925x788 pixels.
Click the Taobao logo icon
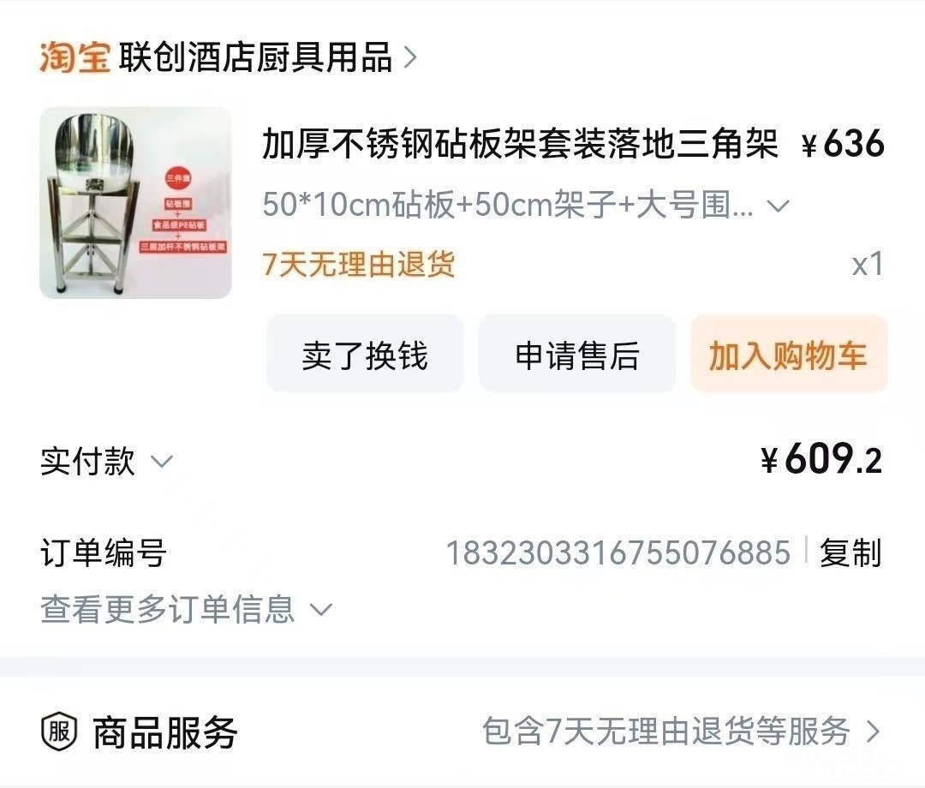pyautogui.click(x=75, y=57)
